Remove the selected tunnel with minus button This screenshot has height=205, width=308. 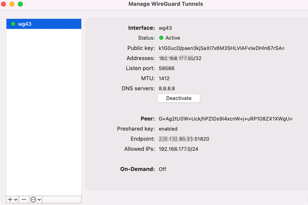point(24,200)
